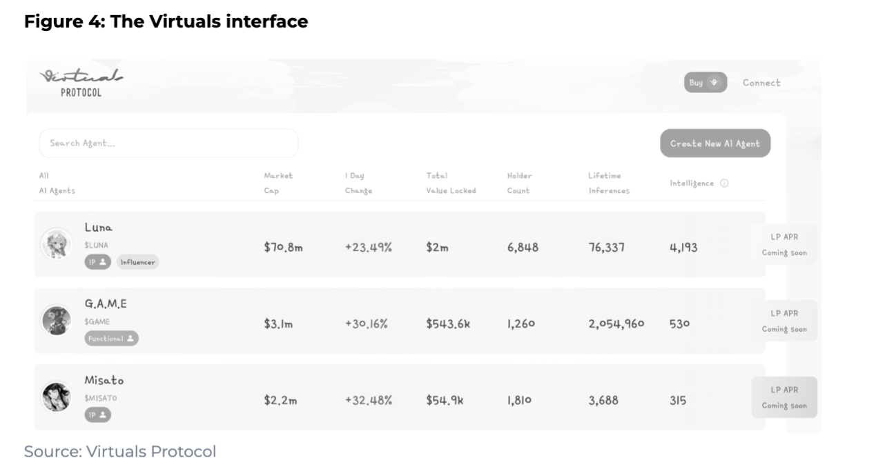
Task: Sort by 1 Day Change column
Action: pos(358,183)
